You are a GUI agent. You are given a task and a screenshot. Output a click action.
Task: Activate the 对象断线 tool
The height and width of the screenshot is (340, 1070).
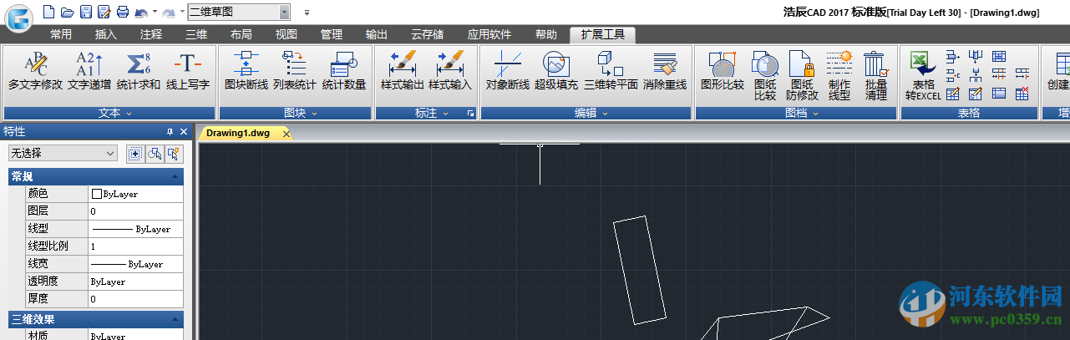coord(508,71)
